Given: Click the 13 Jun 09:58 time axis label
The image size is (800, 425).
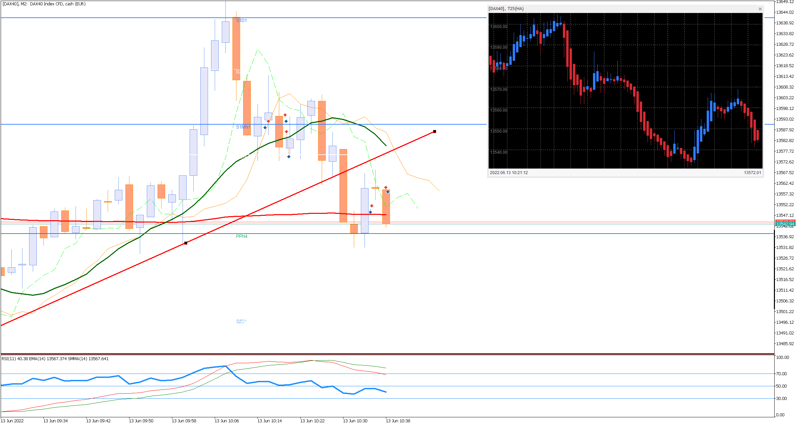Looking at the screenshot, I should [x=184, y=421].
